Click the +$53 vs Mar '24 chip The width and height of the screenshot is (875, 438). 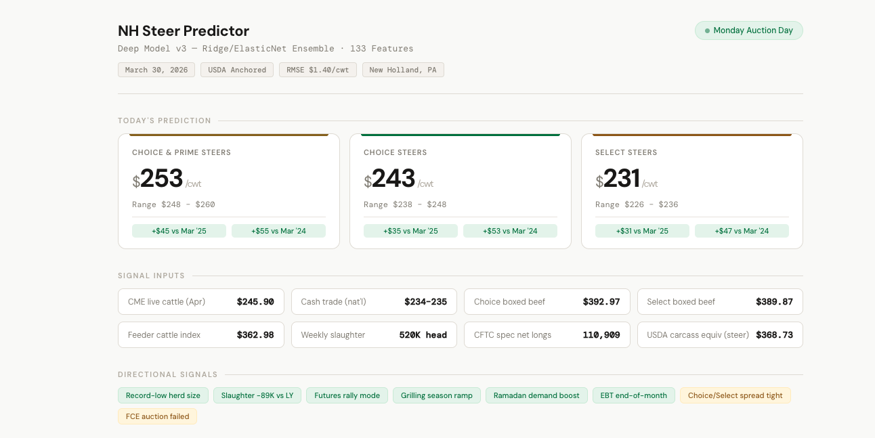click(510, 231)
